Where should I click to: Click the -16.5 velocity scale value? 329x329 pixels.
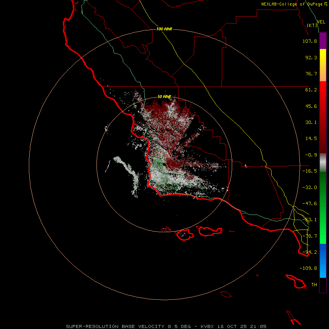tap(310, 171)
